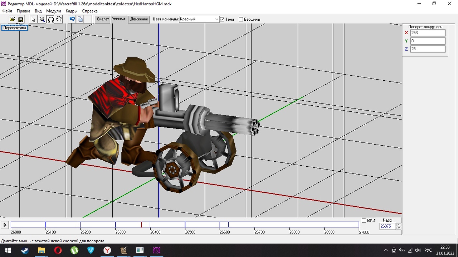Screen dimensions: 458x257
Task: Switch to the Движение mode
Action: [139, 19]
